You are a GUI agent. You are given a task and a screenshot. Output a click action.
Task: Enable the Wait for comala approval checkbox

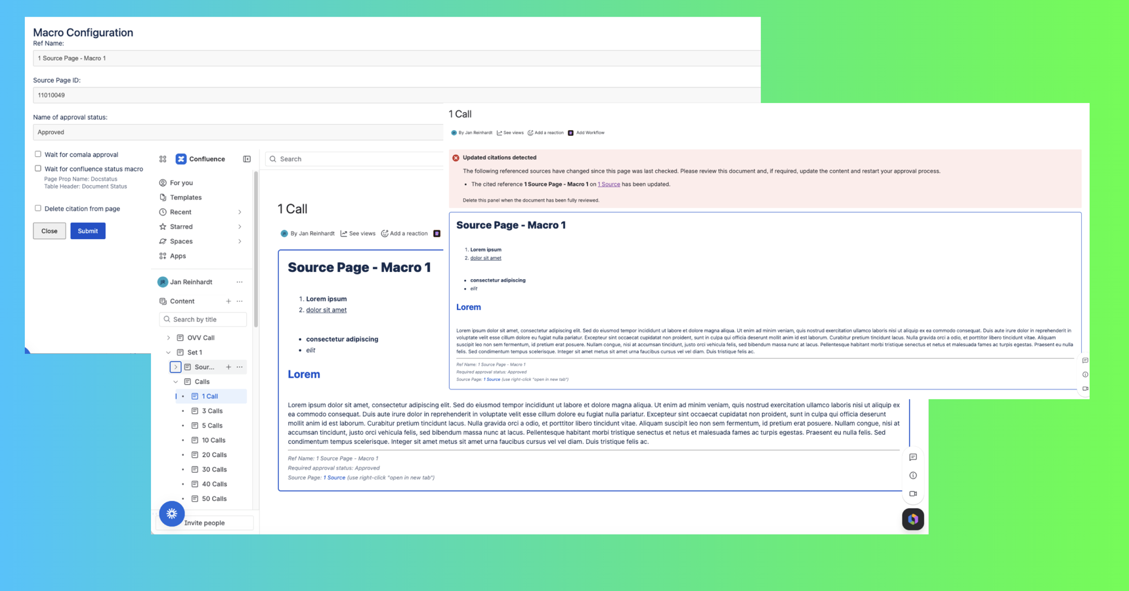click(x=37, y=154)
